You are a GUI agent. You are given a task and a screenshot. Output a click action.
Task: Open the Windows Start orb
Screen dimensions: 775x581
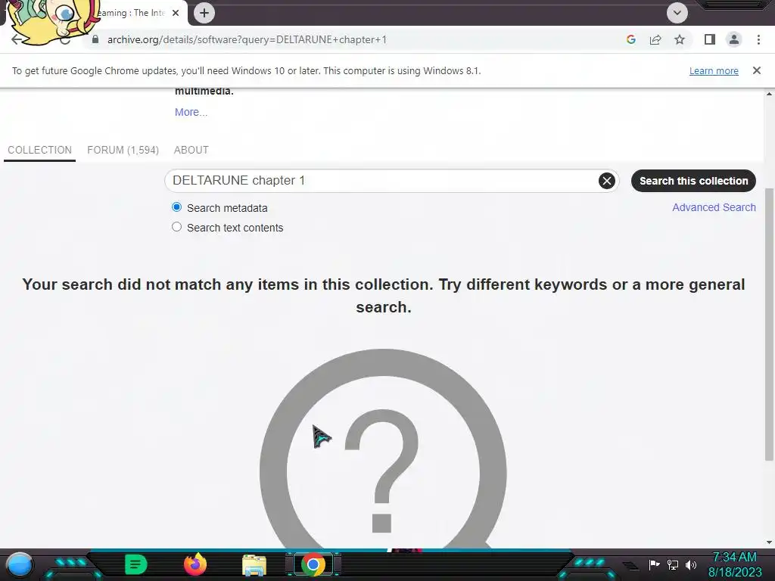[20, 565]
